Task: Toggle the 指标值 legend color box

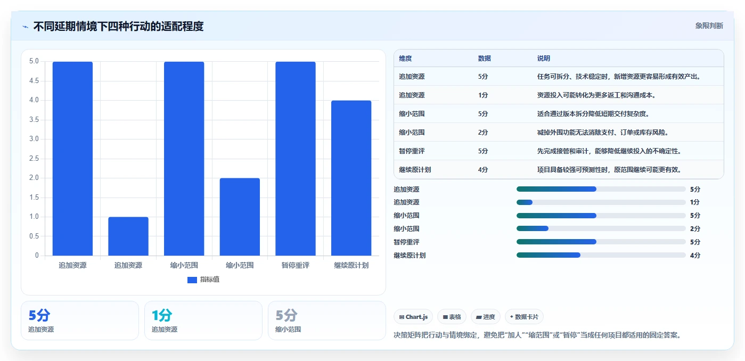Action: [192, 280]
